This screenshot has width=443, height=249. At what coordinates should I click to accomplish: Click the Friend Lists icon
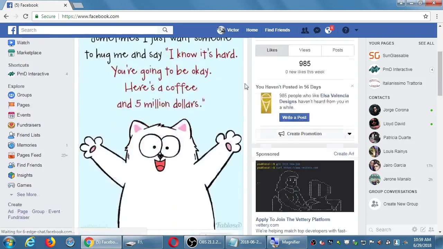coord(11,135)
